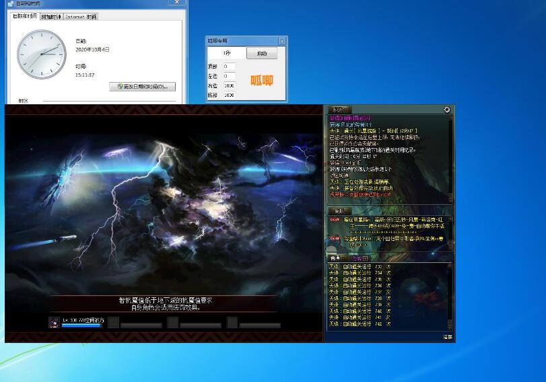
Task: Click the second red speaker badge in 喇叭 panel
Action: click(335, 238)
